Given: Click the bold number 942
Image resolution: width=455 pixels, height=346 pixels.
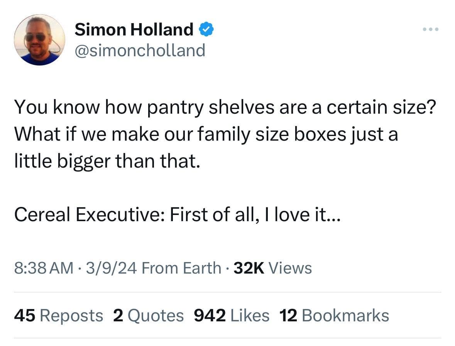Looking at the screenshot, I should [x=210, y=316].
